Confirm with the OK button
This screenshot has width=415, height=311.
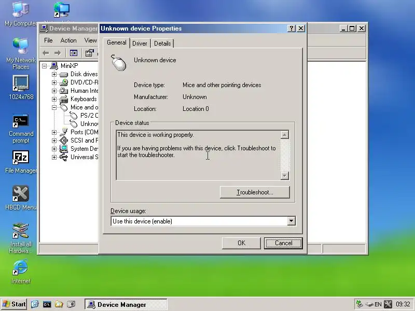tap(241, 243)
